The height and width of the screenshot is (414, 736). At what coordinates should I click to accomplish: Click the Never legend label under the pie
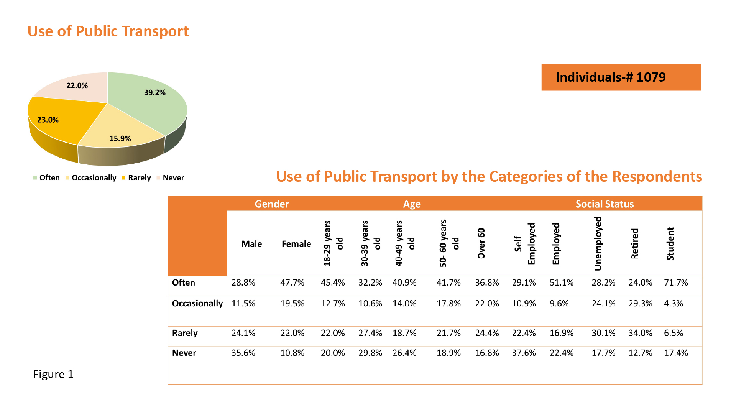[x=173, y=178]
